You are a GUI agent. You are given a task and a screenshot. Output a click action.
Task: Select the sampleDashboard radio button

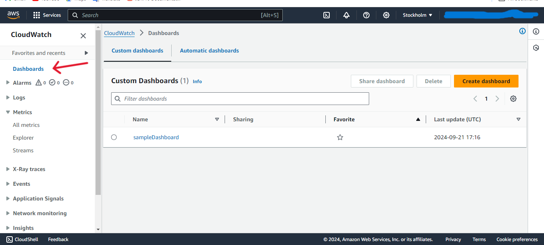coord(114,137)
